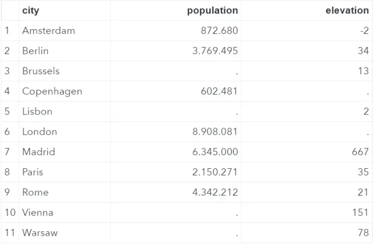The height and width of the screenshot is (244, 373).
Task: Select the Warsaw city cell
Action: [x=65, y=232]
